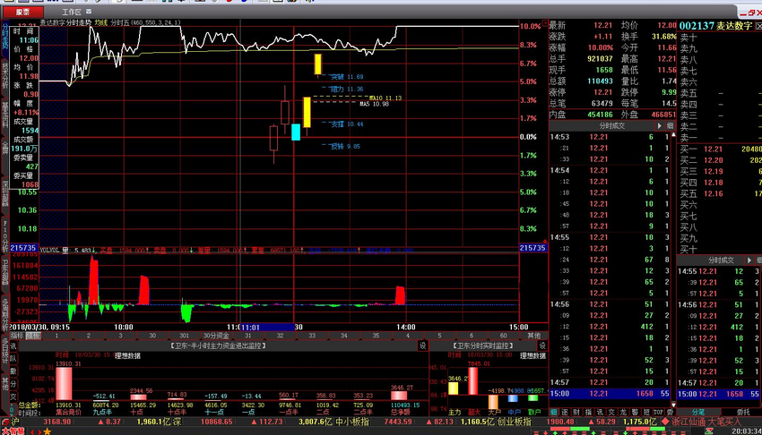This screenshot has width=762, height=435.
Task: Click the yellow star icon at bottom-left
Action: coord(48,431)
